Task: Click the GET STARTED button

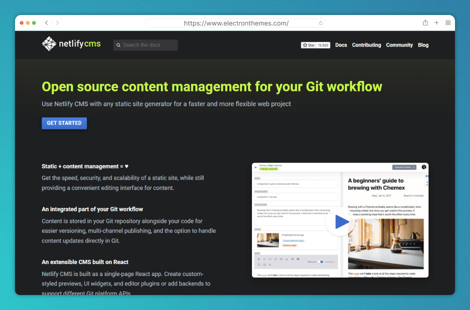Action: (64, 123)
